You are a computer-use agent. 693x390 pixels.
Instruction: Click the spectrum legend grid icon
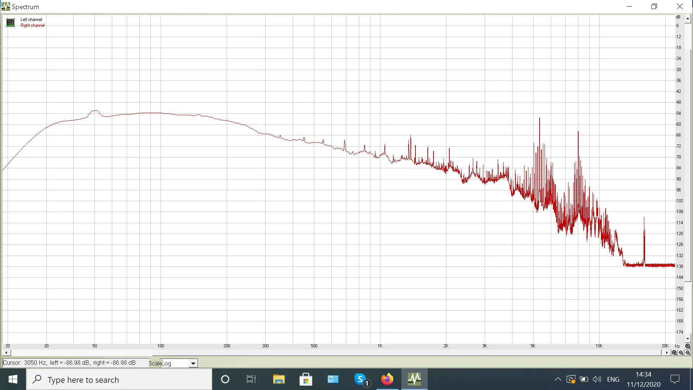pyautogui.click(x=10, y=23)
